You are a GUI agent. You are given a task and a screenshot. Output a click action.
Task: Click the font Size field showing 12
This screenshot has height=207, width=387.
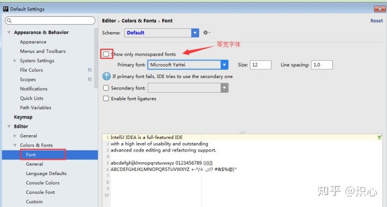pos(260,65)
